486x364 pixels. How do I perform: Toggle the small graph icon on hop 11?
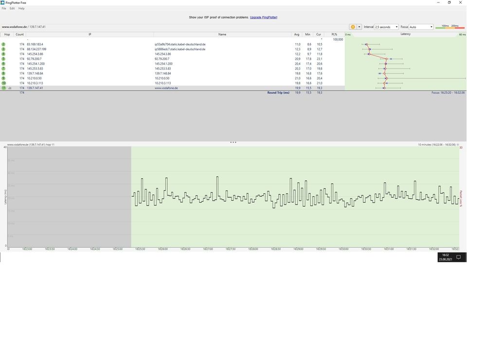[x=10, y=88]
